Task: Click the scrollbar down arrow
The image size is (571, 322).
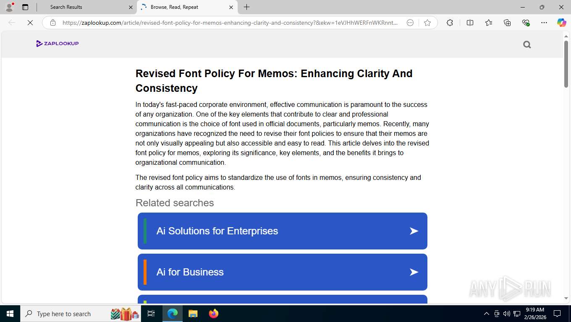Action: click(x=566, y=299)
